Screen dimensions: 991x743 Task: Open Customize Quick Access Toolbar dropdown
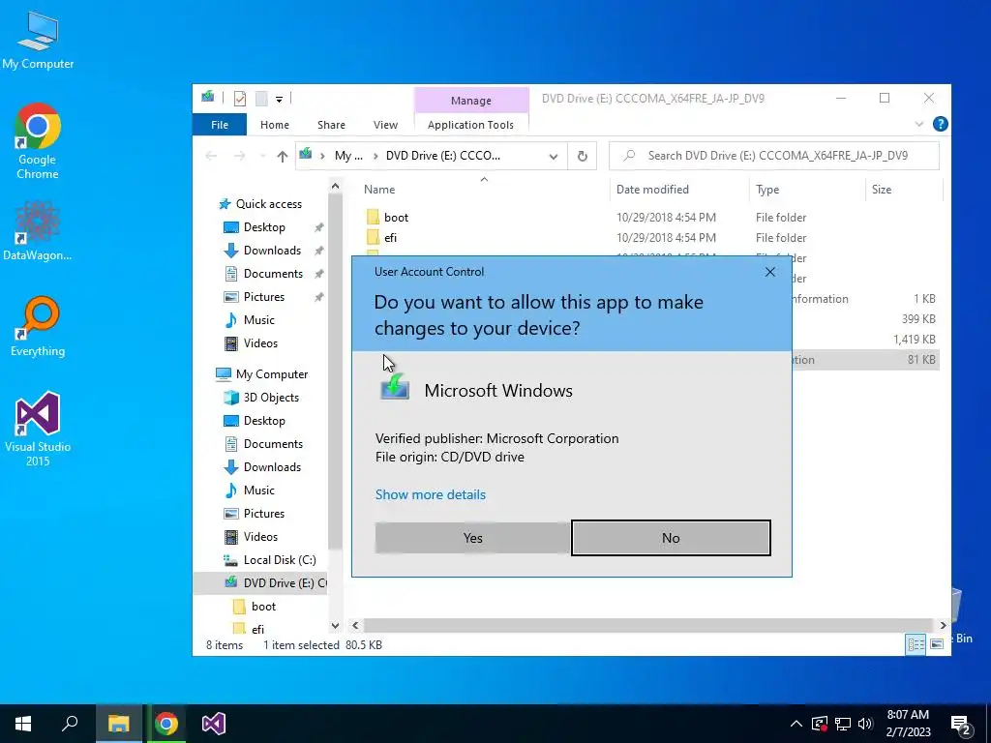coord(279,99)
